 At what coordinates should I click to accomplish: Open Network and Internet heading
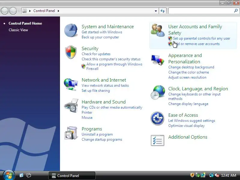click(x=104, y=80)
